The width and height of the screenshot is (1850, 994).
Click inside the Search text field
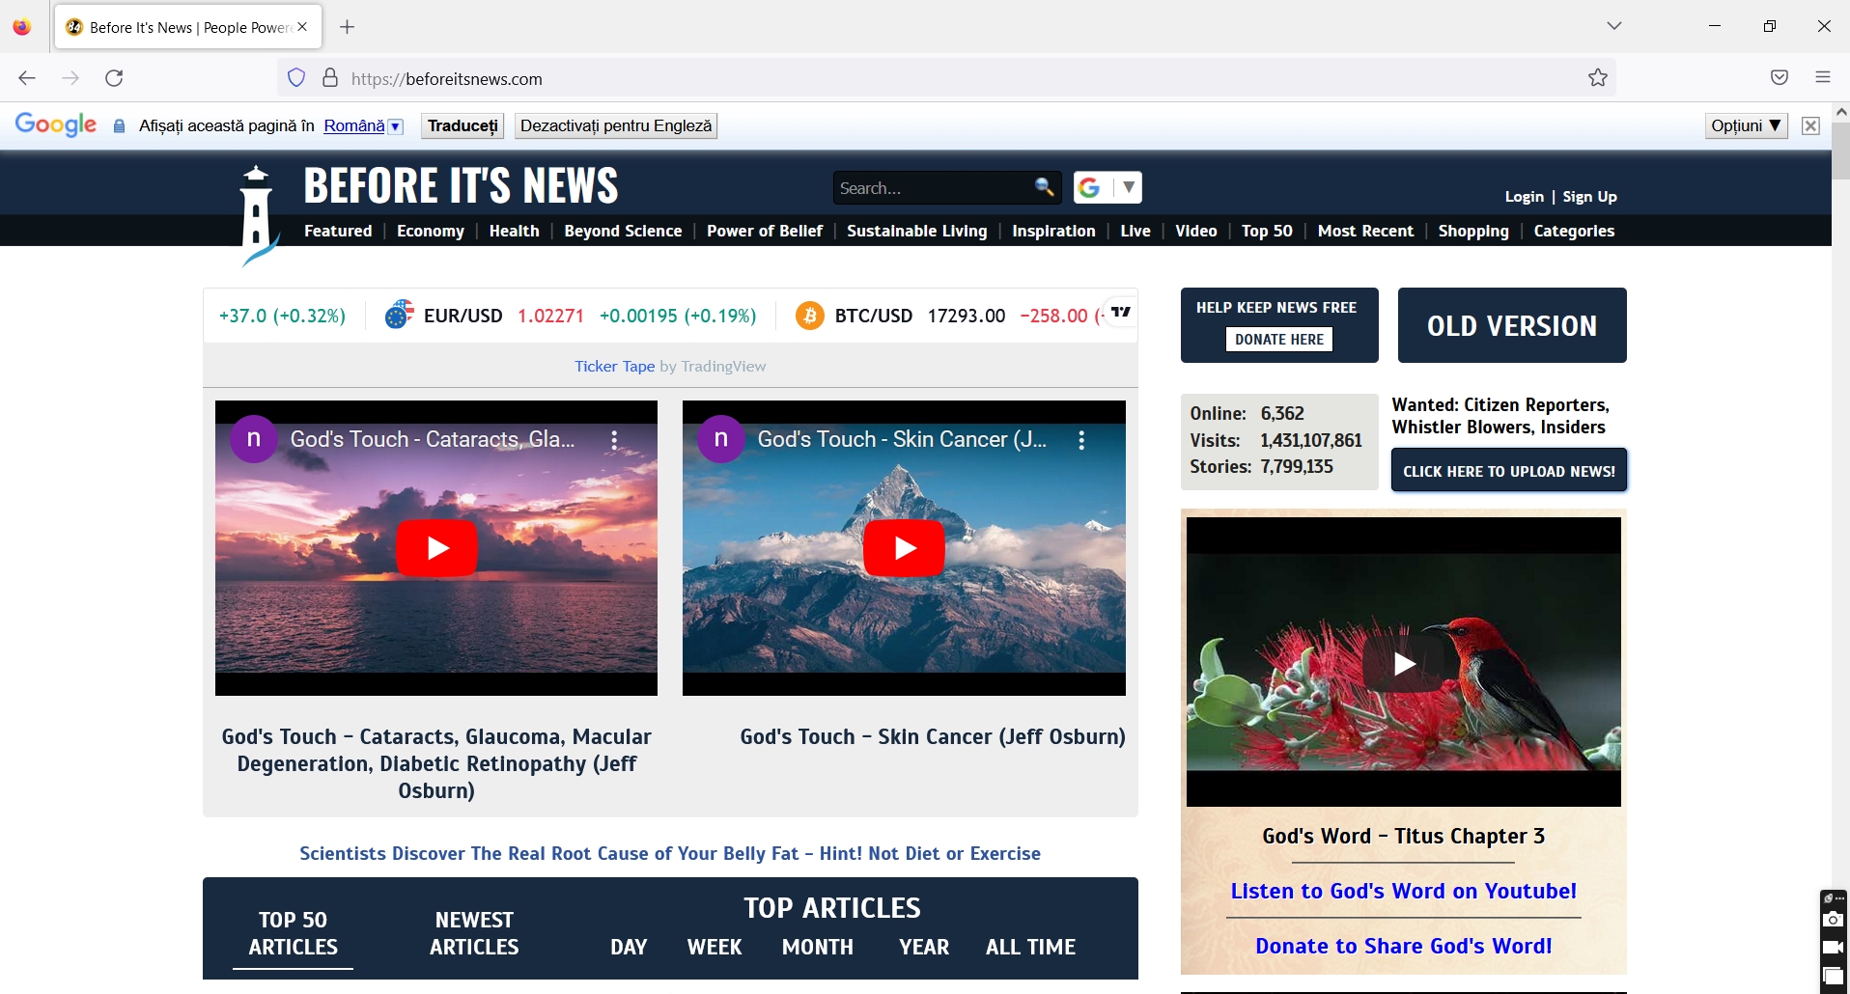(x=927, y=187)
